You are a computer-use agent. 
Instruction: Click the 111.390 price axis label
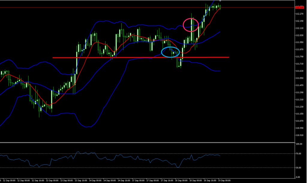click(x=300, y=92)
